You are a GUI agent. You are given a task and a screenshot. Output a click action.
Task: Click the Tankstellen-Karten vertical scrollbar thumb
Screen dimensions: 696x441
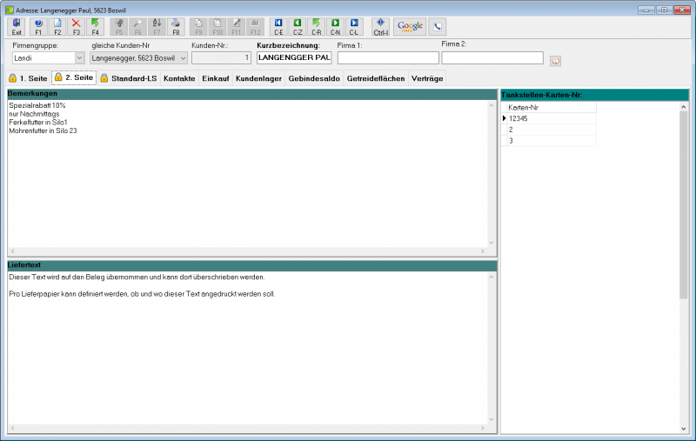click(x=684, y=205)
